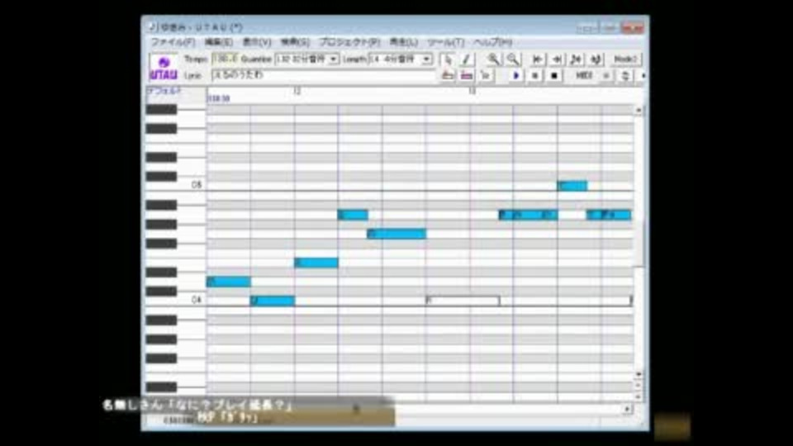The width and height of the screenshot is (793, 446).
Task: Open the プロジェクト(P) menu
Action: [349, 42]
